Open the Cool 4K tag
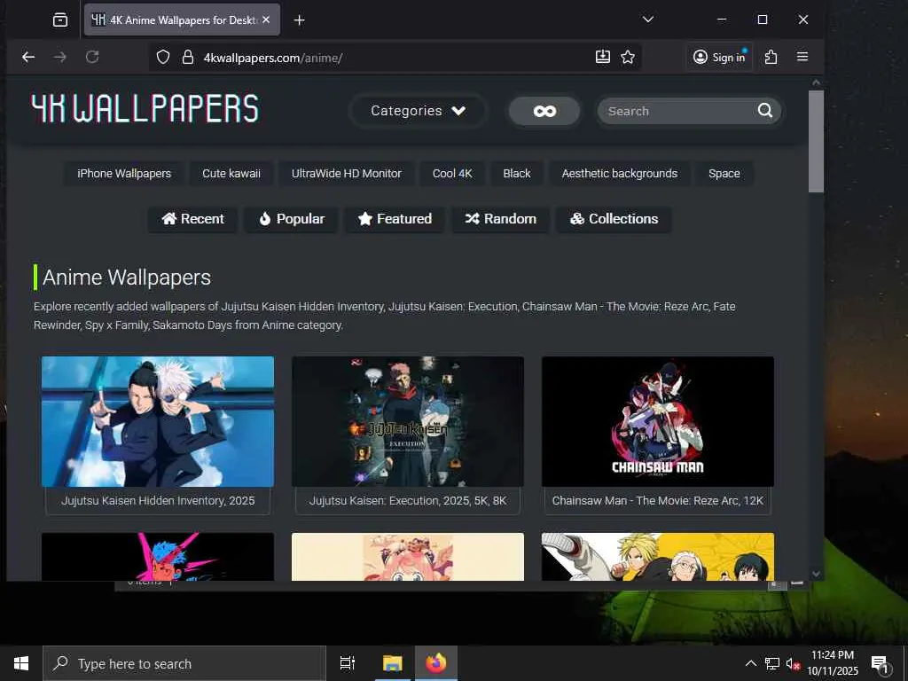 pyautogui.click(x=452, y=173)
